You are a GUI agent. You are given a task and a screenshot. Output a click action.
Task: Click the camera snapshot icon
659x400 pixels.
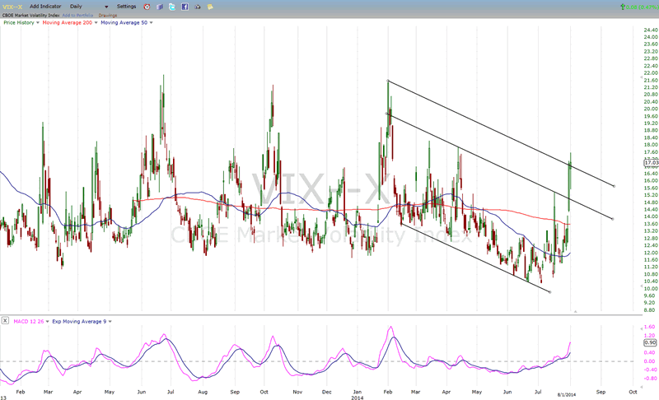tap(198, 7)
